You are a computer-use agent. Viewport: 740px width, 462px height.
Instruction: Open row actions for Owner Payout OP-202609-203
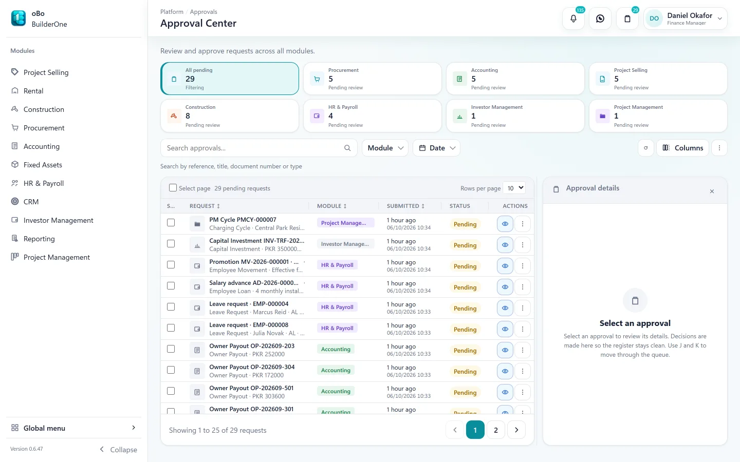click(x=523, y=350)
